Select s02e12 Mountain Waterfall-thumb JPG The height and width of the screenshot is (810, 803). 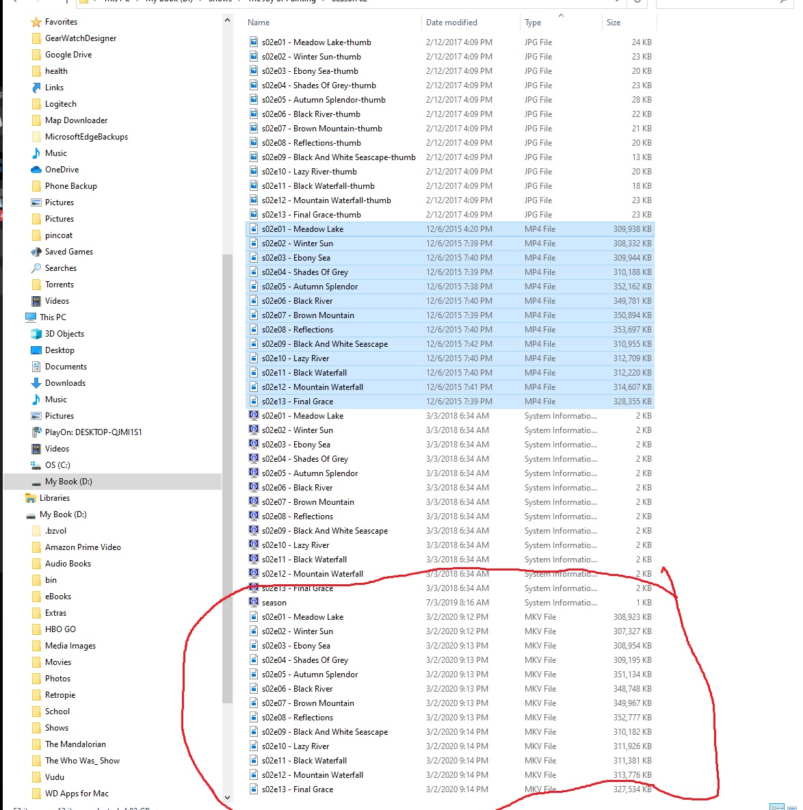pos(326,200)
